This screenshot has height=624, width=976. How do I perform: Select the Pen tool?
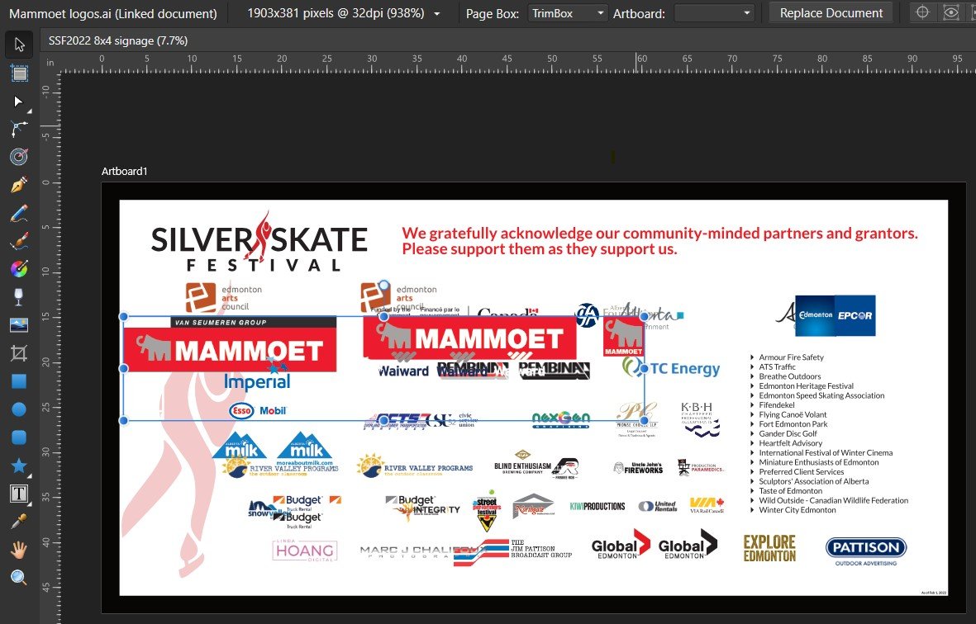19,185
